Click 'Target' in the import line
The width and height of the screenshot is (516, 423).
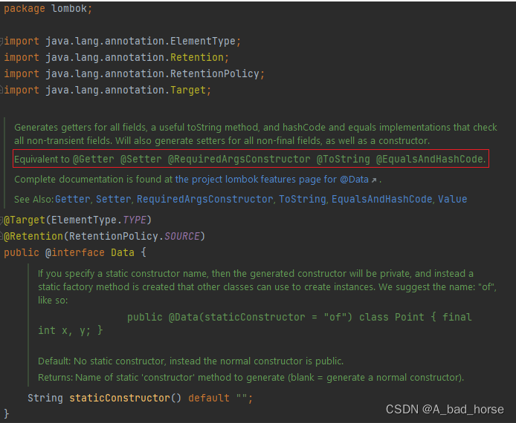[x=188, y=90]
